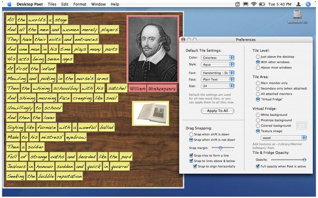Click the menu bar clock Tue 5:40 PM
Image resolution: width=318 pixels, height=198 pixels.
point(280,4)
